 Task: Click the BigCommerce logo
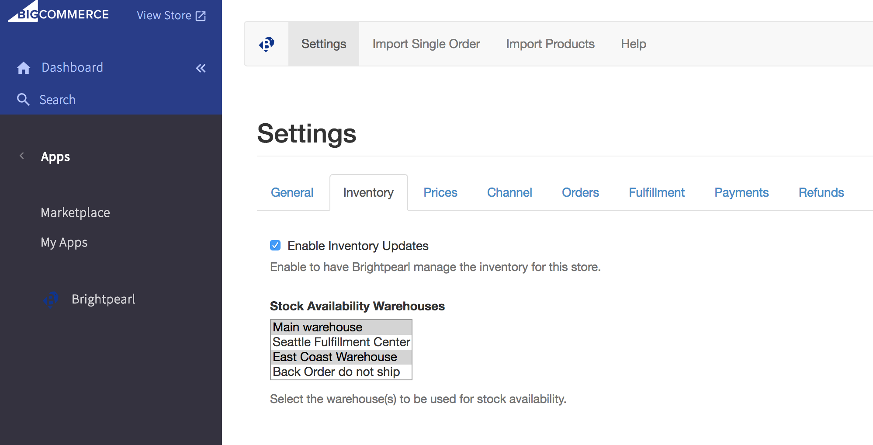click(59, 13)
